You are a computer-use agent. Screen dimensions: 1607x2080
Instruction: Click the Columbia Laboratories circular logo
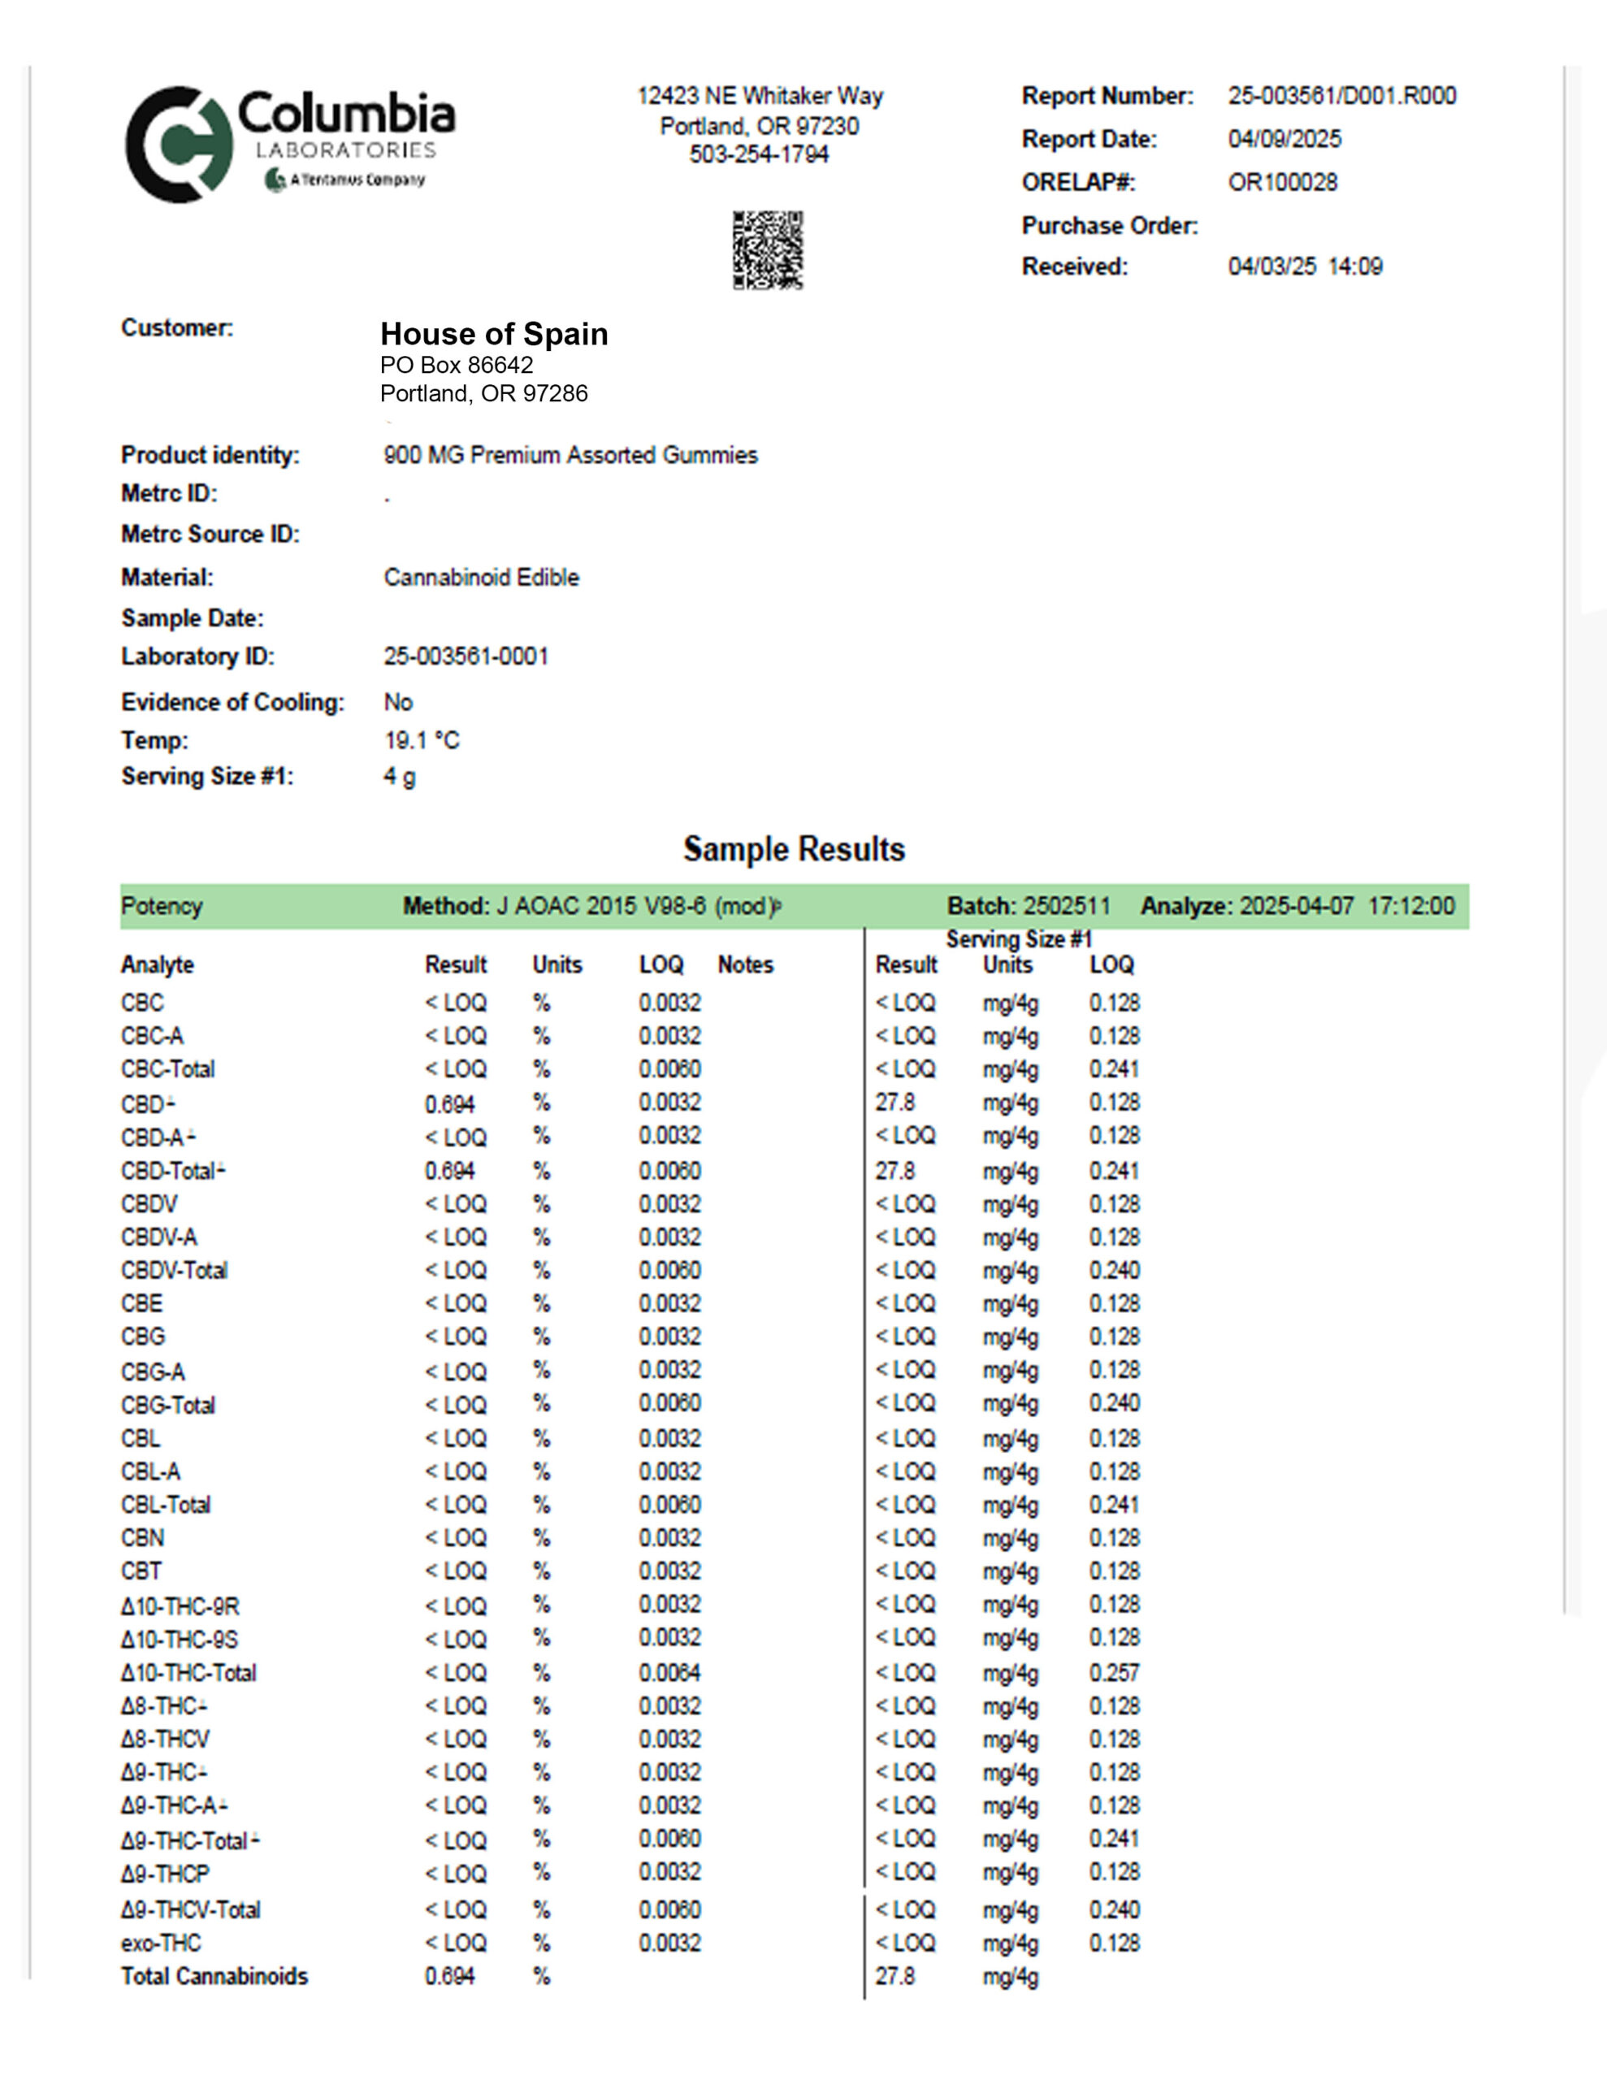178,145
